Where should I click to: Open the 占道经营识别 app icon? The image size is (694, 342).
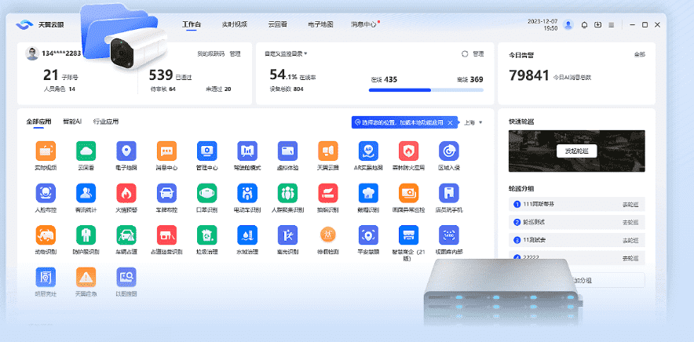click(x=166, y=235)
